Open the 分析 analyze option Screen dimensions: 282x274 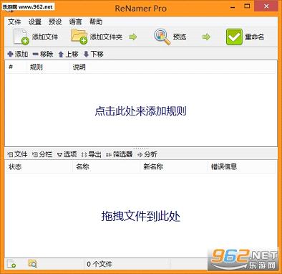(x=147, y=154)
